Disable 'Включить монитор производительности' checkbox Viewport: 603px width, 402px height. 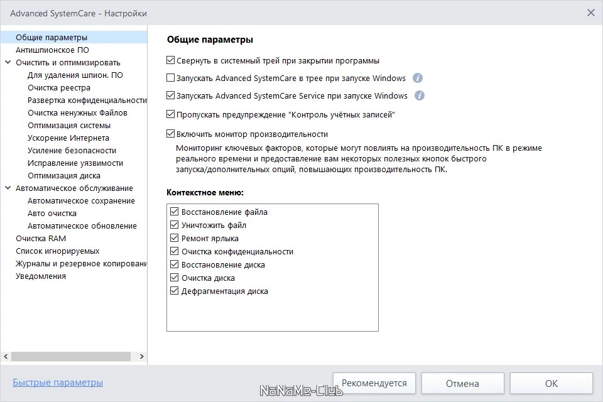pos(170,134)
